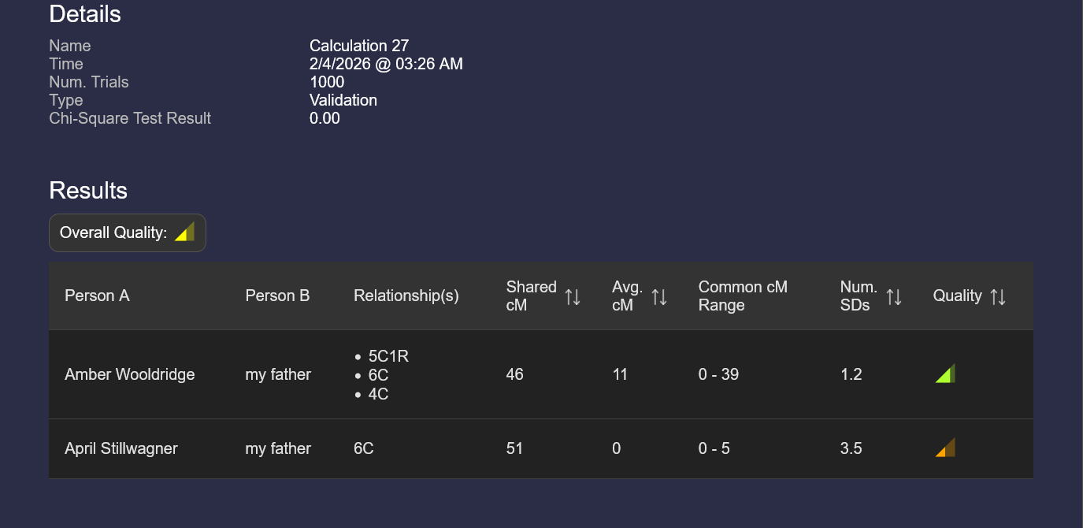
Task: Click the 4C relationship entry
Action: pyautogui.click(x=378, y=394)
